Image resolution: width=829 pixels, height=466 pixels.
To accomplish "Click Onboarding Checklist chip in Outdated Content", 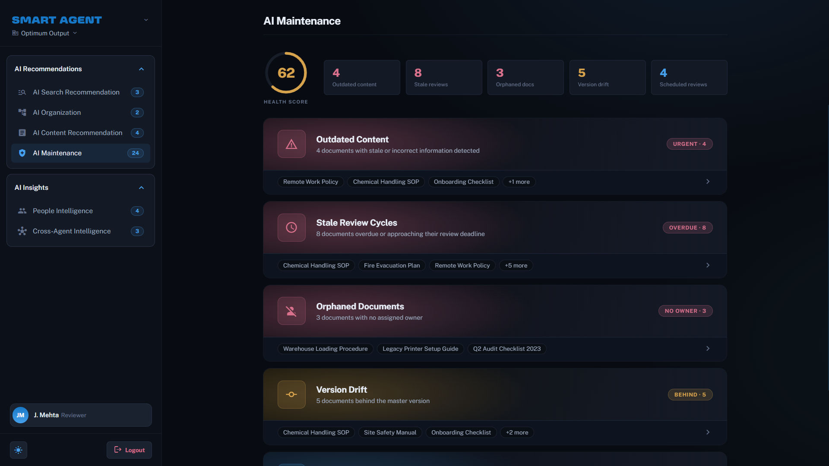I will 463,182.
